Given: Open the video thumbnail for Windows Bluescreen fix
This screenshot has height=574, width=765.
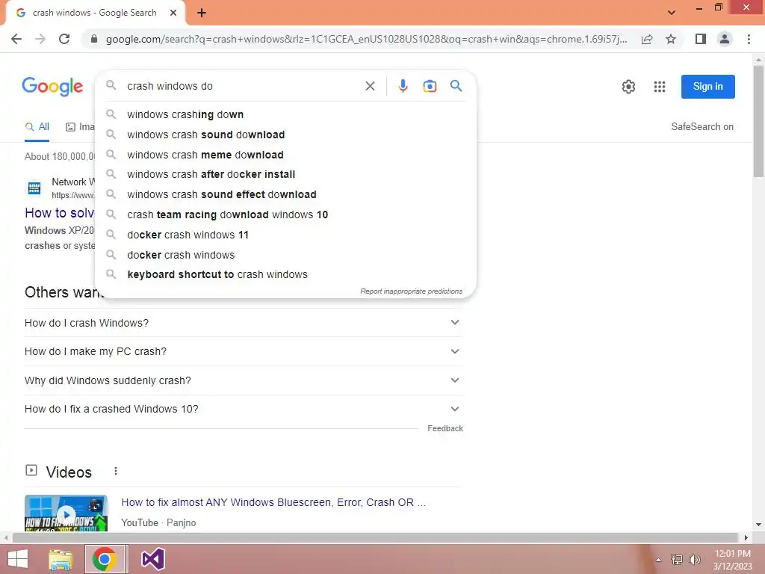Looking at the screenshot, I should pos(66,513).
